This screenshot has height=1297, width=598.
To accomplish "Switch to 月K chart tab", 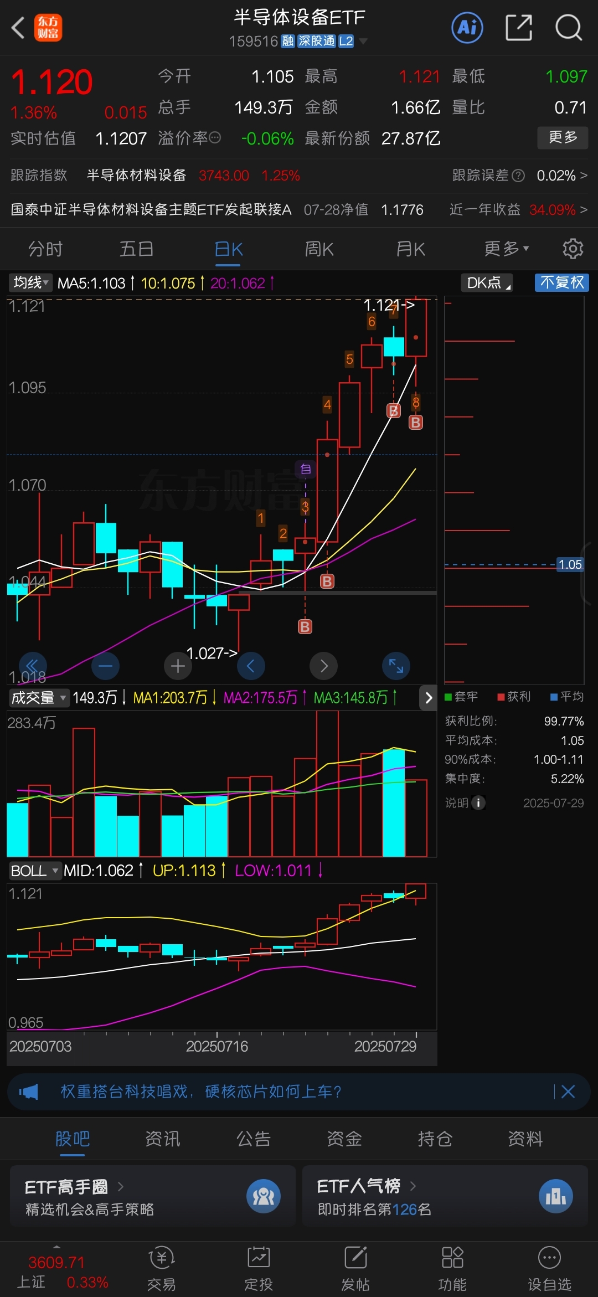I will [411, 249].
